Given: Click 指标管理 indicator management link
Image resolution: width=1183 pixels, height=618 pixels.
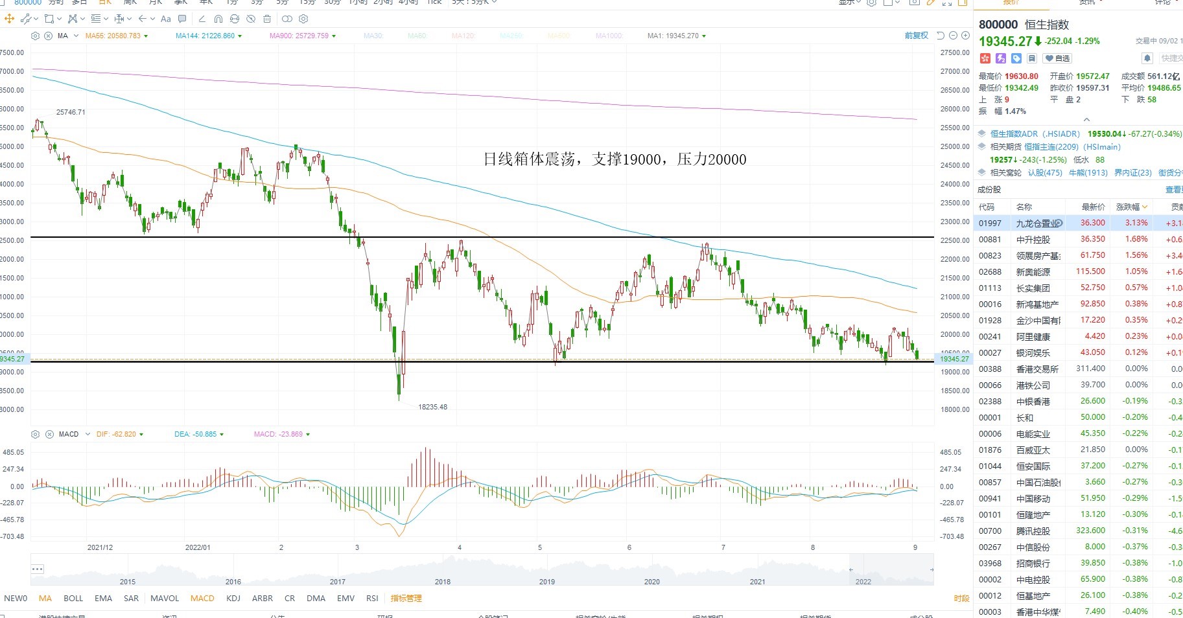Looking at the screenshot, I should [406, 598].
